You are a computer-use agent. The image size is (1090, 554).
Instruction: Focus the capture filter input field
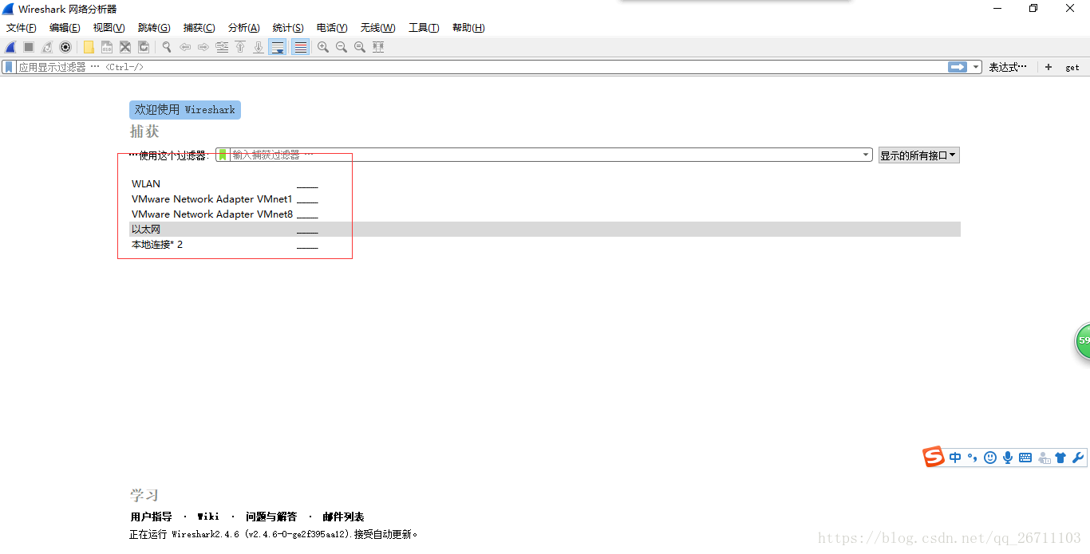click(x=546, y=155)
